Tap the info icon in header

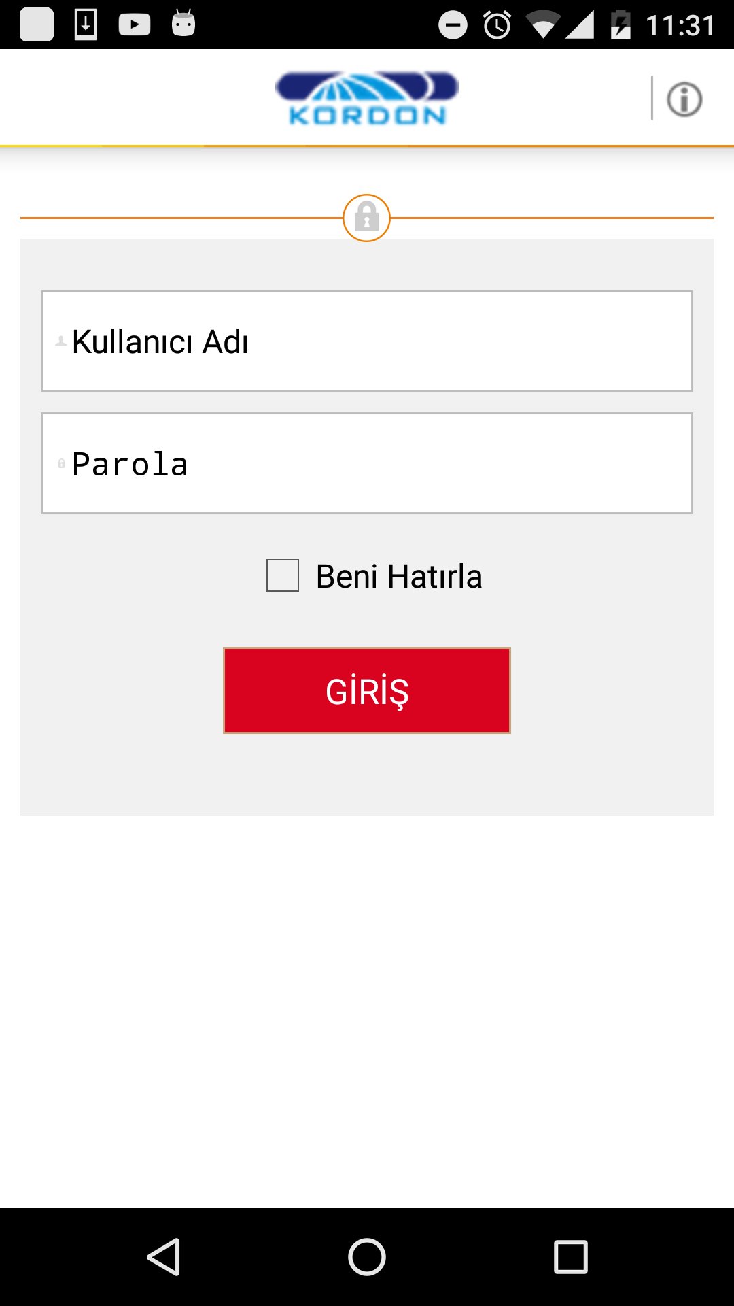684,99
